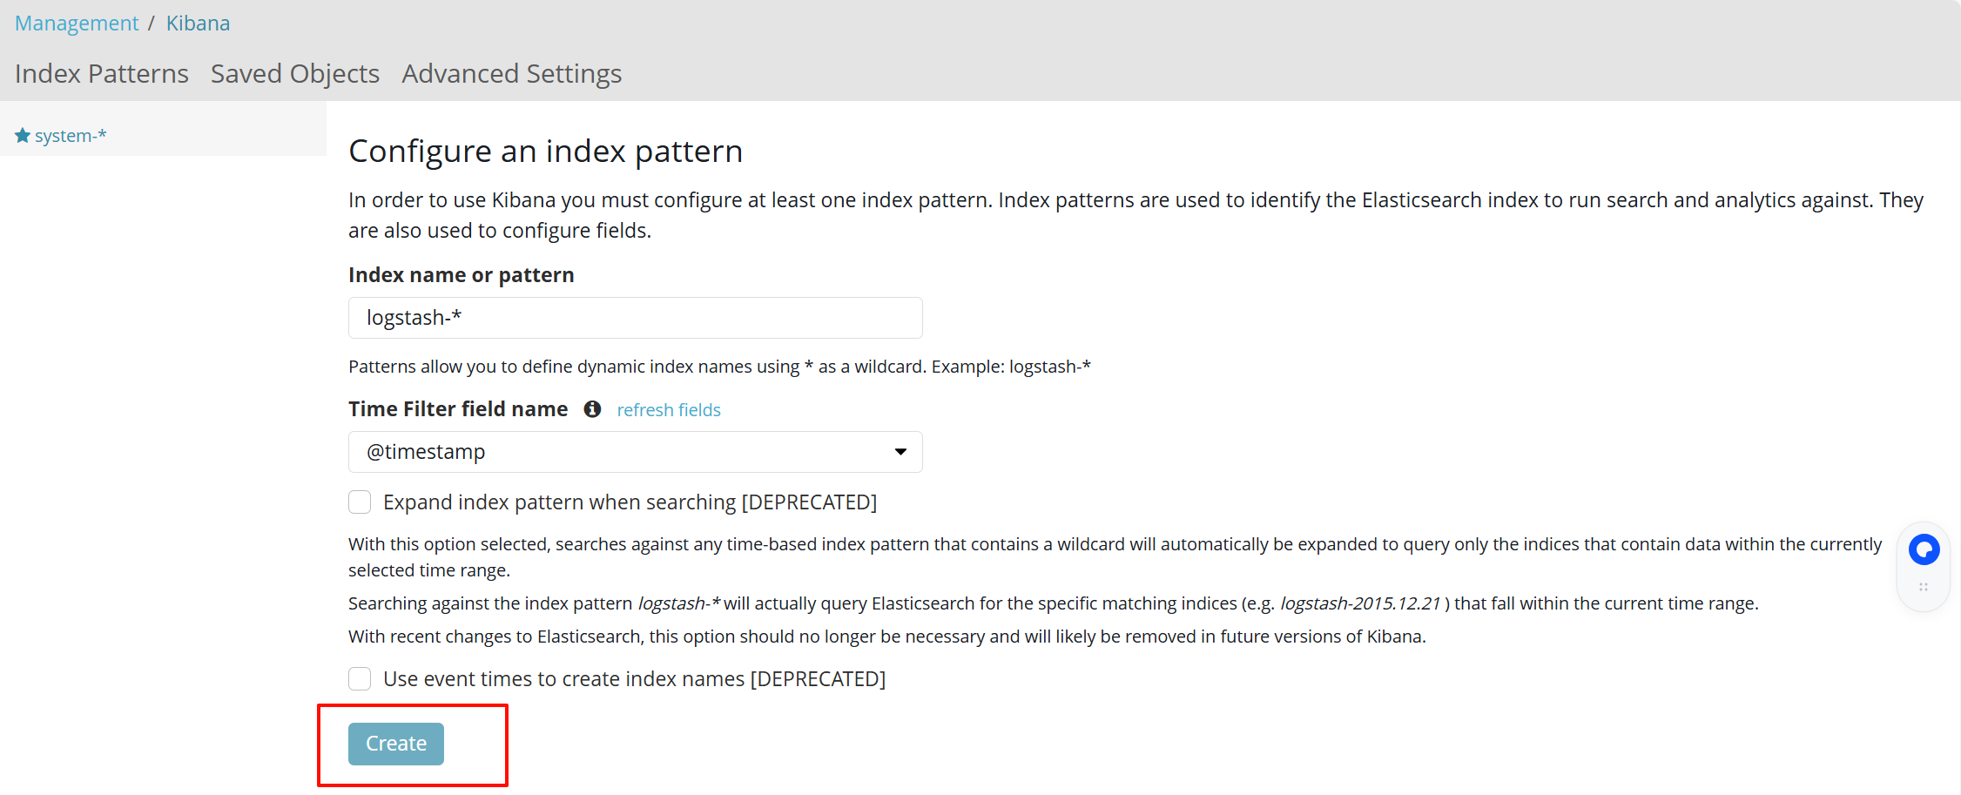The height and width of the screenshot is (795, 1961).
Task: Switch to Saved Objects tab
Action: pyautogui.click(x=295, y=74)
